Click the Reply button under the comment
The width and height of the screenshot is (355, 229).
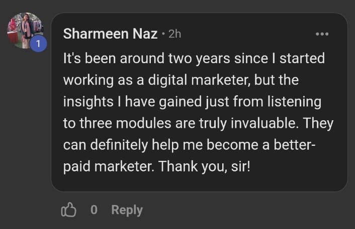(x=127, y=210)
